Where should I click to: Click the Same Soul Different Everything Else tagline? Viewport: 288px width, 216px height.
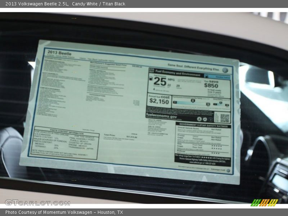(193, 67)
